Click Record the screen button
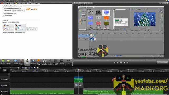 point(7,3)
